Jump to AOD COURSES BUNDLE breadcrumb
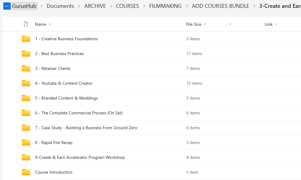 [x=221, y=6]
